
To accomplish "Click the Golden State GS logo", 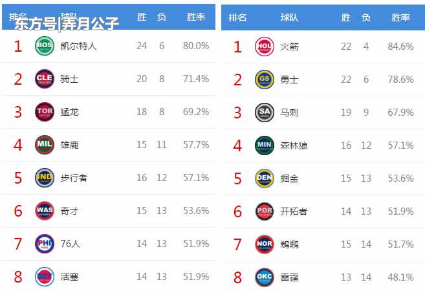I will [264, 79].
